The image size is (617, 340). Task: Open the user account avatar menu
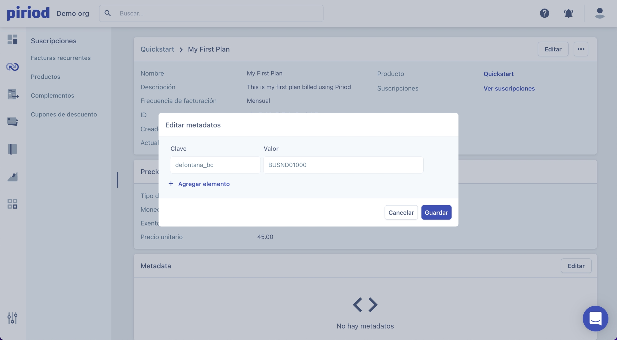point(600,13)
